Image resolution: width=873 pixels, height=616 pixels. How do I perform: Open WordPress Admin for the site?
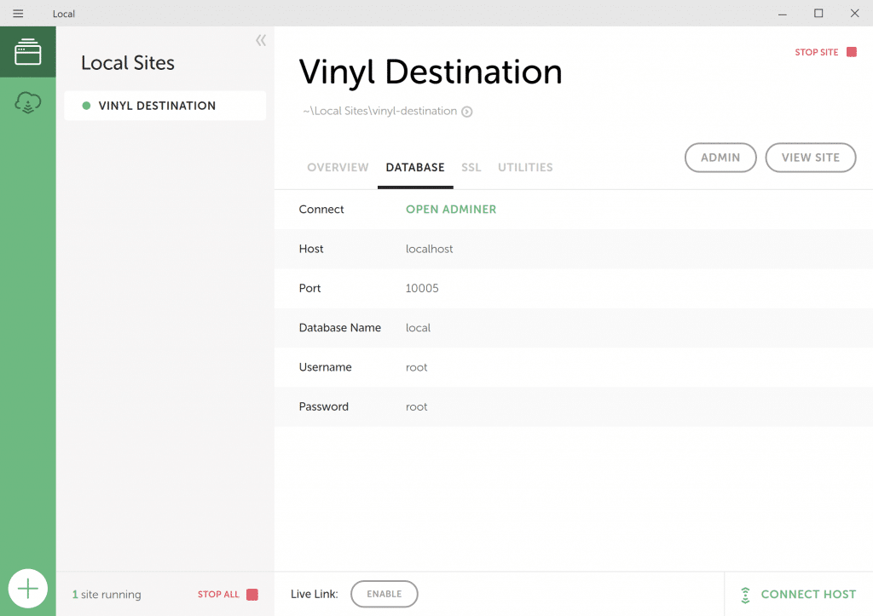720,158
